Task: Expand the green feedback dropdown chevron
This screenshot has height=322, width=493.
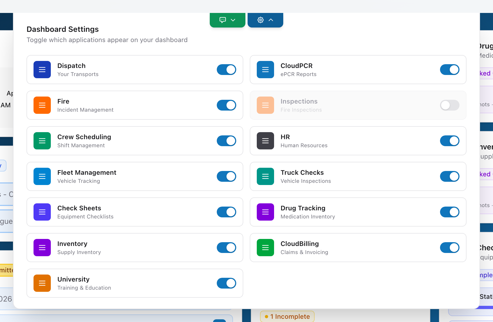Action: [233, 20]
